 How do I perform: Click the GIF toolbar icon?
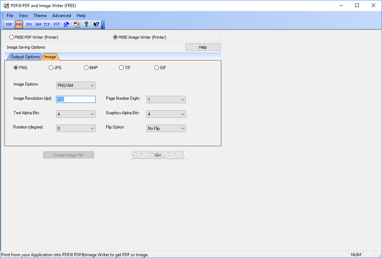pos(57,24)
